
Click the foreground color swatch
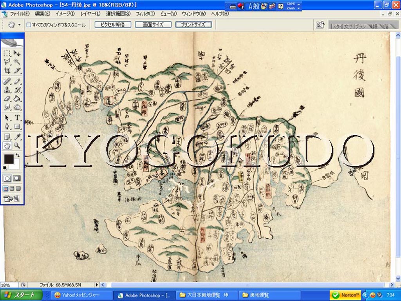coord(9,159)
